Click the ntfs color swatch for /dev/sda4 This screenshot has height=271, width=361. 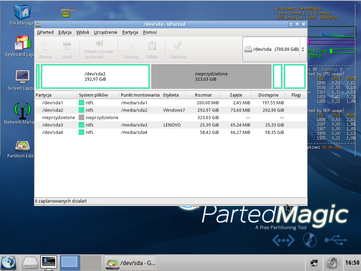(x=81, y=132)
